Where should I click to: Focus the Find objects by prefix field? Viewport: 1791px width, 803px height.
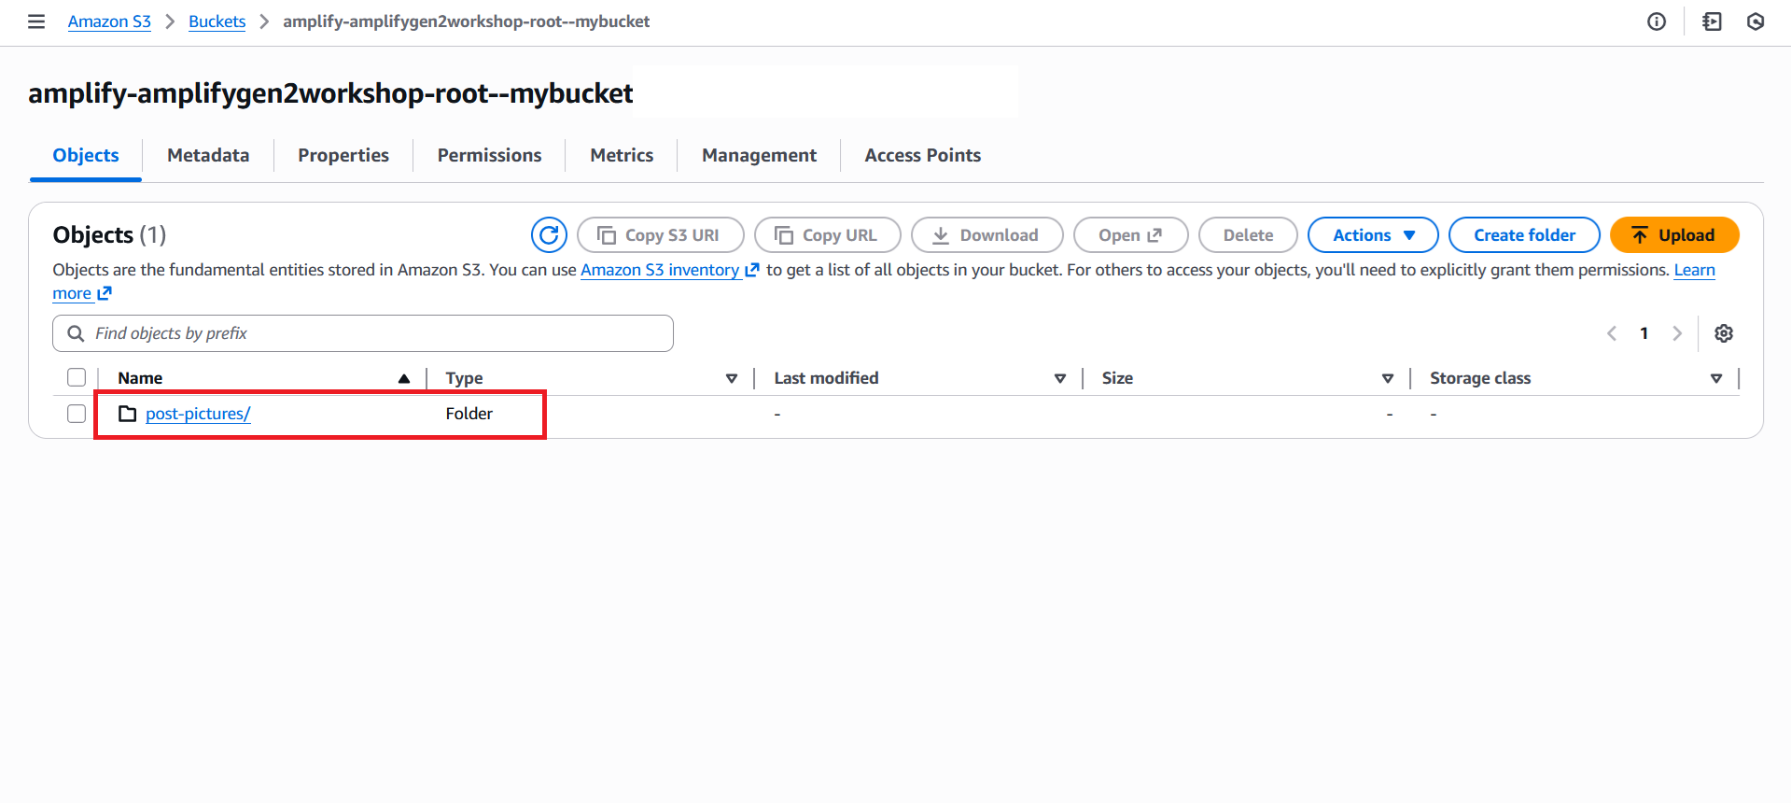tap(363, 333)
